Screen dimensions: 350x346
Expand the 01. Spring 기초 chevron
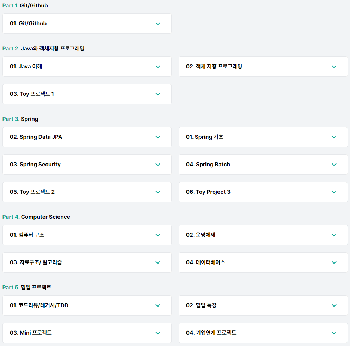click(x=334, y=137)
